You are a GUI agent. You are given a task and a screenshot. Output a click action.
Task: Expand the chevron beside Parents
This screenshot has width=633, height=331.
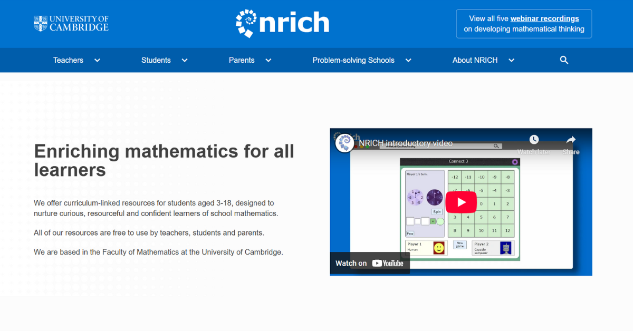click(268, 60)
